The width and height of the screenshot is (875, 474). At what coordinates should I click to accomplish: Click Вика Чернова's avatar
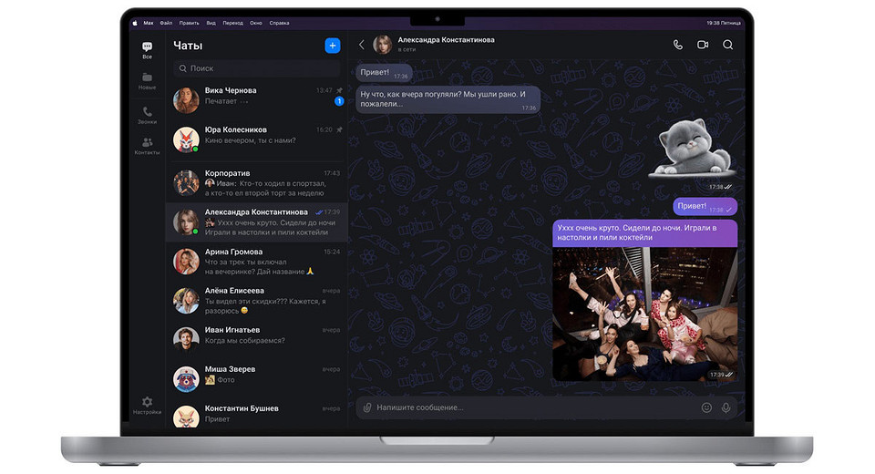pos(186,100)
